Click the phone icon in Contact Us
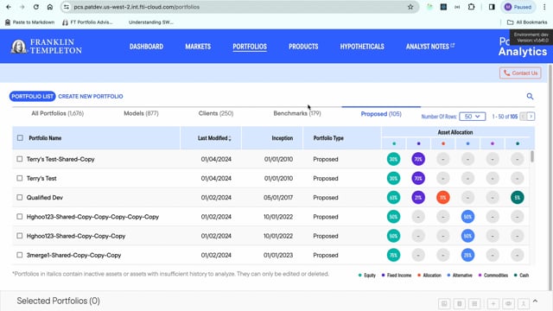Image resolution: width=553 pixels, height=311 pixels. (507, 73)
